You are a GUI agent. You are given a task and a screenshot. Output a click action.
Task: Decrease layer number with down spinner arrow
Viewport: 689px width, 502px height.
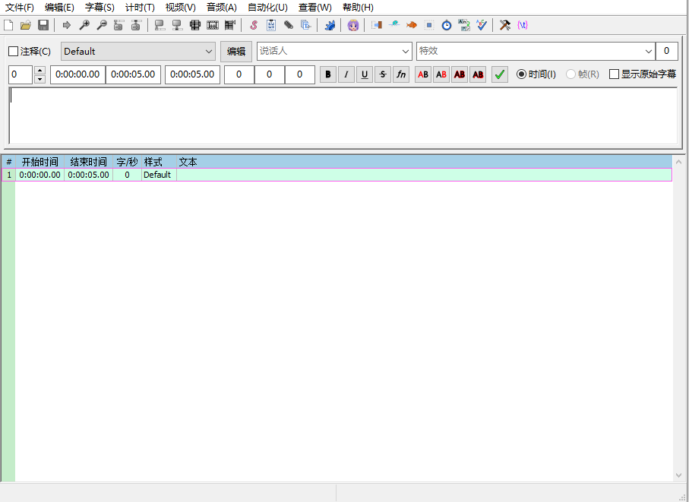[x=40, y=79]
